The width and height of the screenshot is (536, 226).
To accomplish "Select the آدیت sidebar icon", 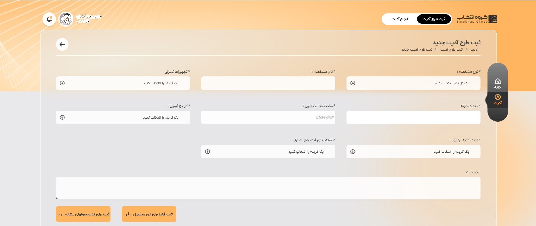I will tap(497, 100).
